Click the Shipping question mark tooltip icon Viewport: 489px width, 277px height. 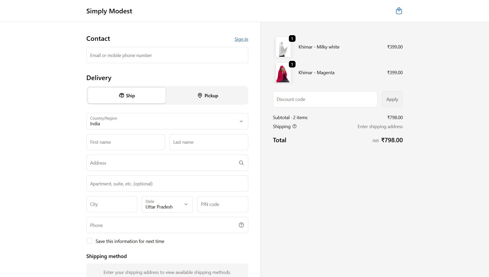tap(295, 126)
